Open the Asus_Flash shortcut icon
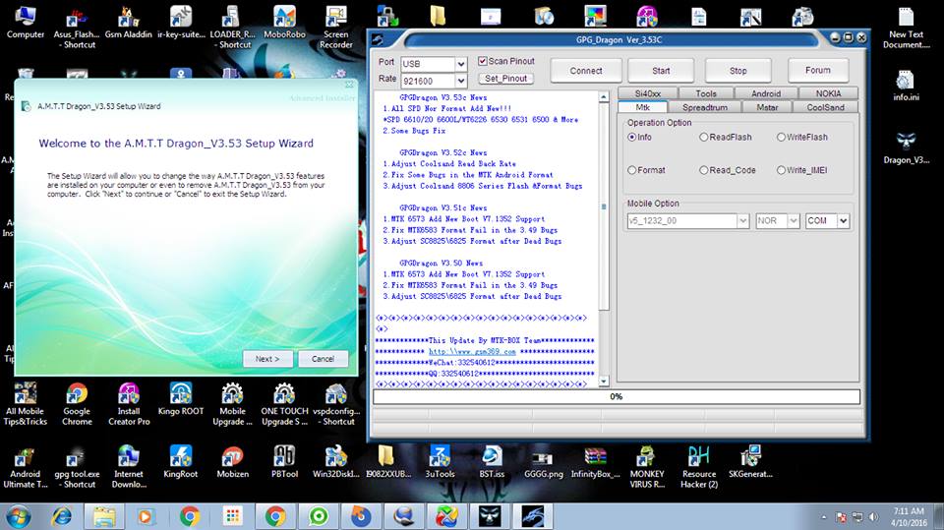This screenshot has height=530, width=944. coord(77,28)
